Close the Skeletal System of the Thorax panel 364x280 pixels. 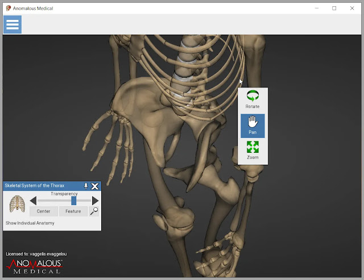pos(95,186)
